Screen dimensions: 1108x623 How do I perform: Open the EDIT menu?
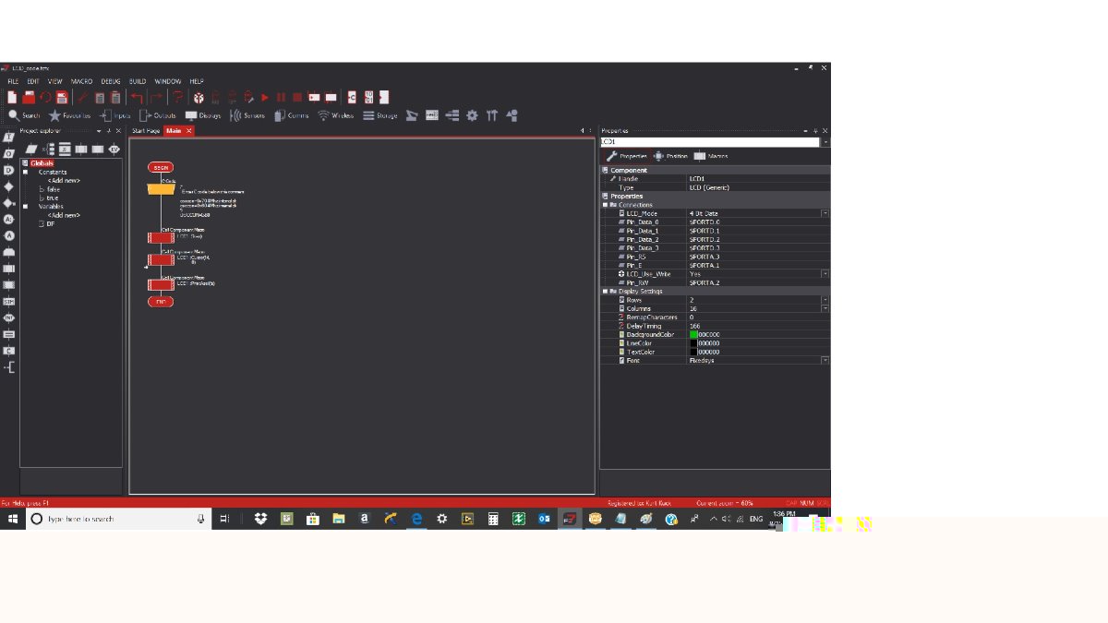[33, 81]
